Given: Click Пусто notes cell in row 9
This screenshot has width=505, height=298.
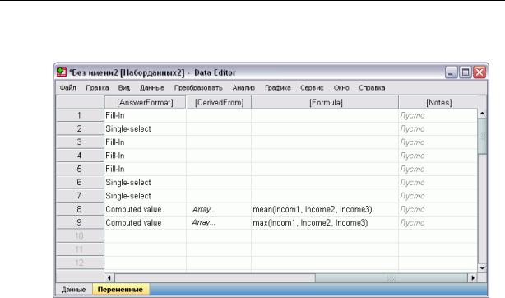Looking at the screenshot, I should [438, 222].
